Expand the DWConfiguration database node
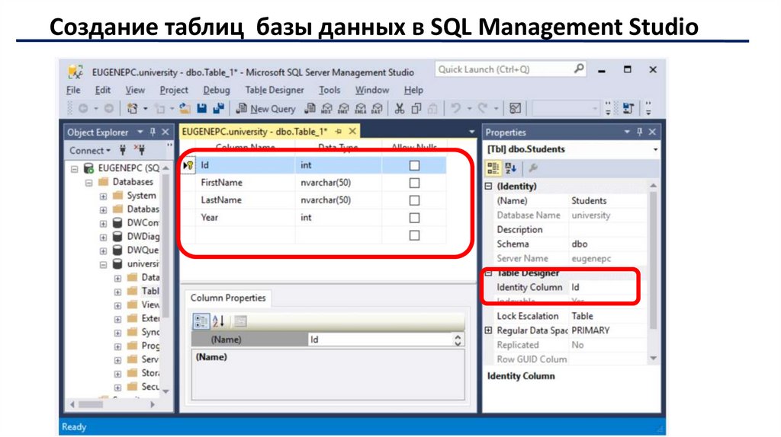781x437 pixels. coord(103,223)
